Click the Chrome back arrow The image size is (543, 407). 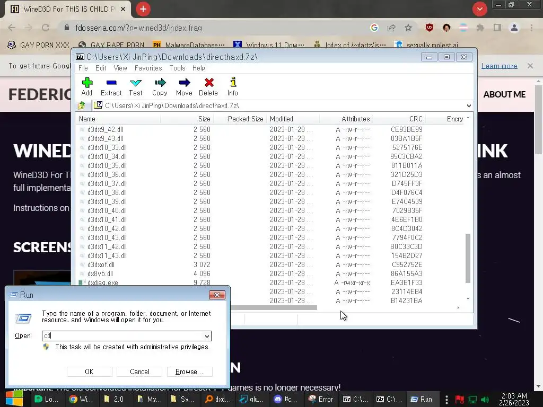point(12,28)
